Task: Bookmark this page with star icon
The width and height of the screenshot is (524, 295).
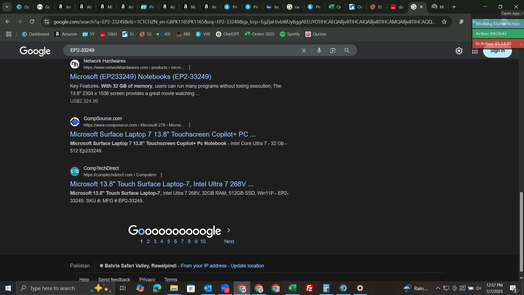Action: tap(444, 22)
